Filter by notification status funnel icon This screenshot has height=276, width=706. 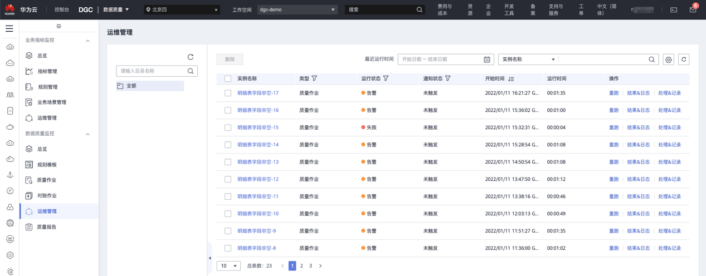pyautogui.click(x=447, y=78)
